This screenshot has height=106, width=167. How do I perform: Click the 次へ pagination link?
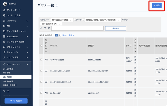65,35
